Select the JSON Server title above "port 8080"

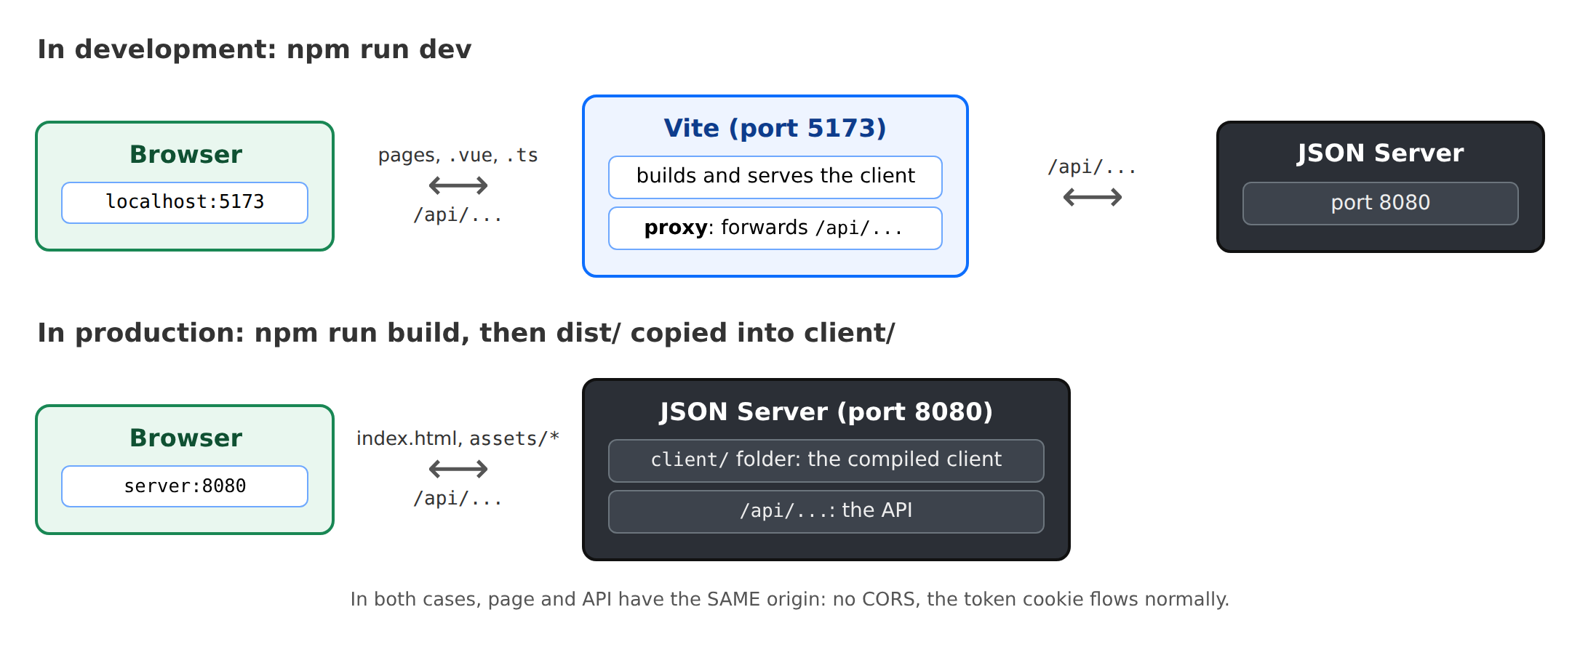pos(1380,153)
